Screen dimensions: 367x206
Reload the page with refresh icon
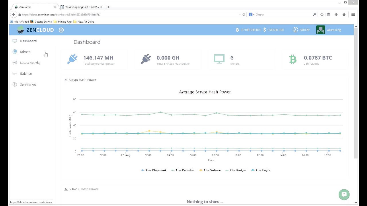coord(244,15)
